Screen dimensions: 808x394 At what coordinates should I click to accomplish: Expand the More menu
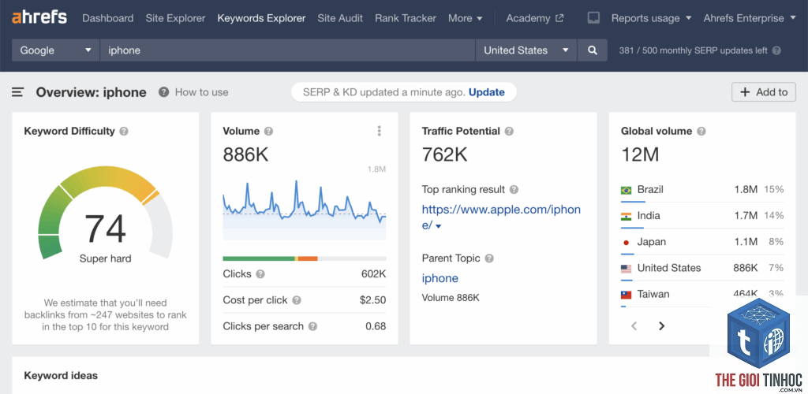(466, 18)
